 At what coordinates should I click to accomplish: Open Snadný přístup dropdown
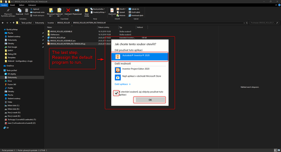point(98,12)
